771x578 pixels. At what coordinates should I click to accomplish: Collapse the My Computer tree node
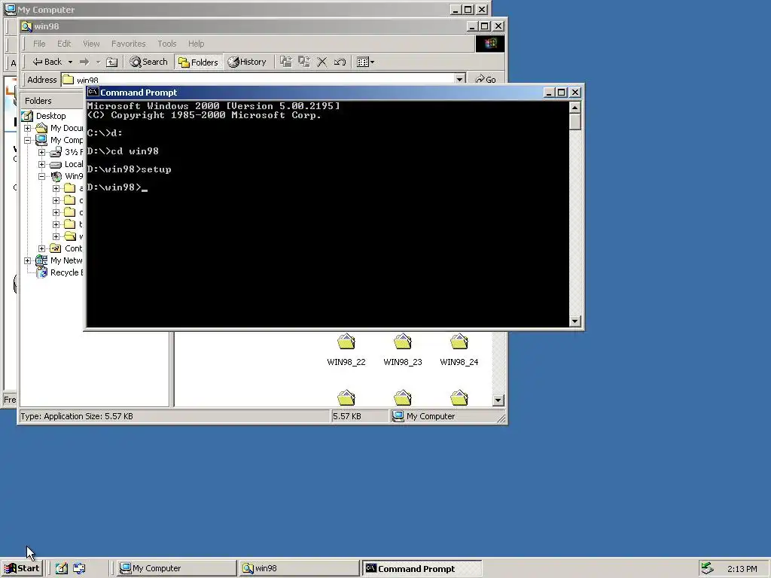tap(28, 140)
